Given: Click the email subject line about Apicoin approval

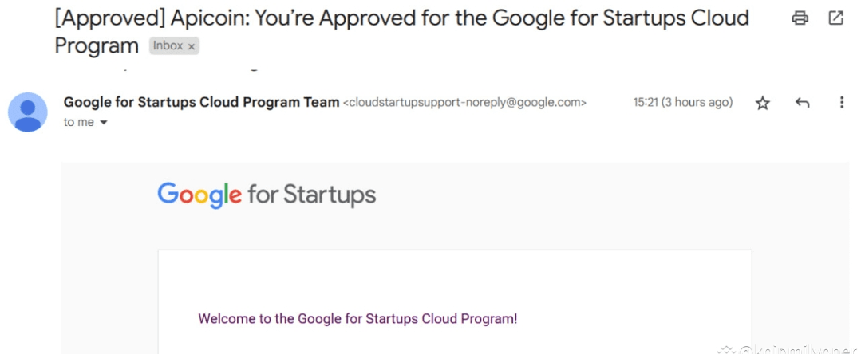Looking at the screenshot, I should click(x=399, y=19).
